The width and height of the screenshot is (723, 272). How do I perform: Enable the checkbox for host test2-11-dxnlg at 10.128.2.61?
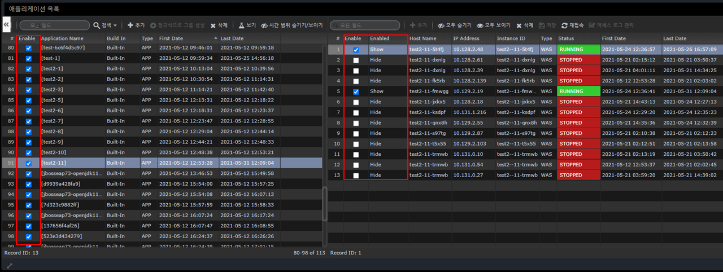tap(356, 60)
